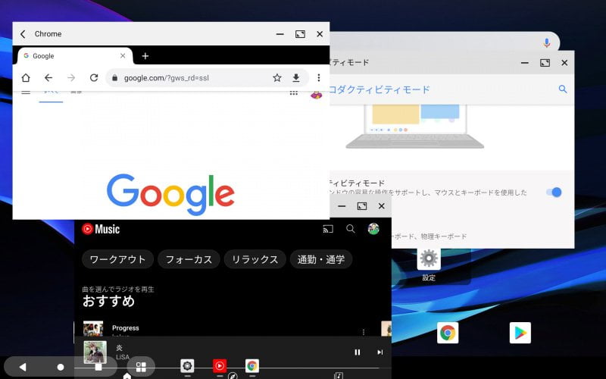View site lock information icon
Image resolution: width=606 pixels, height=379 pixels.
115,78
